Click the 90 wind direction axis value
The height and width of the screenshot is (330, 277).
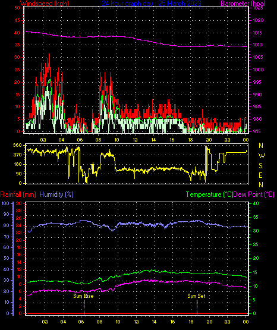coord(18,174)
